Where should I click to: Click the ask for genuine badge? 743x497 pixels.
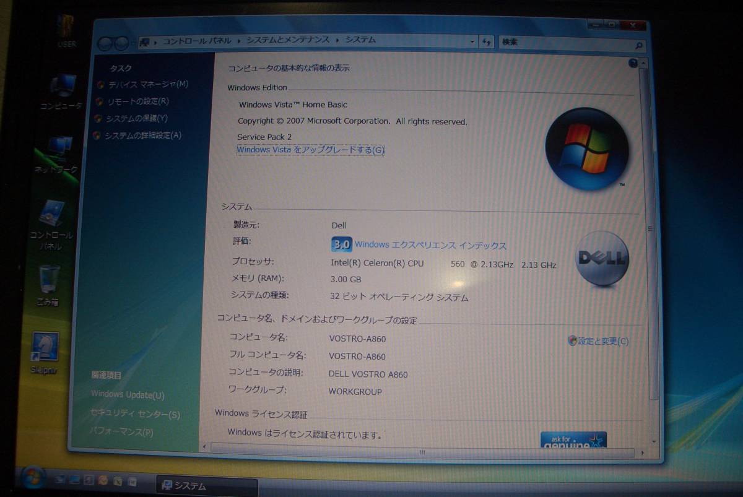point(573,441)
